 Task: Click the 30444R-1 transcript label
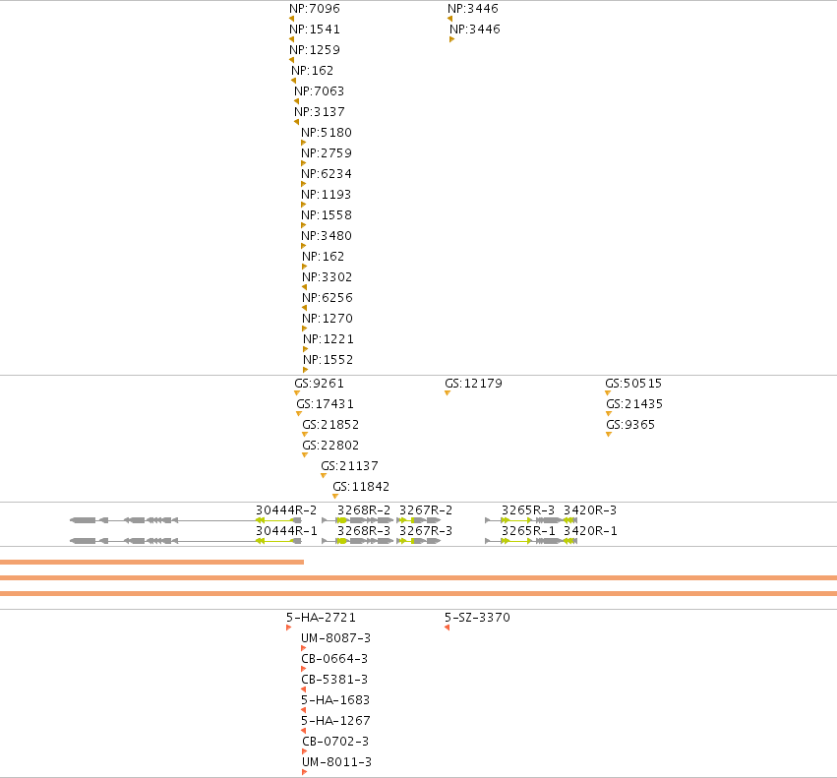(286, 531)
